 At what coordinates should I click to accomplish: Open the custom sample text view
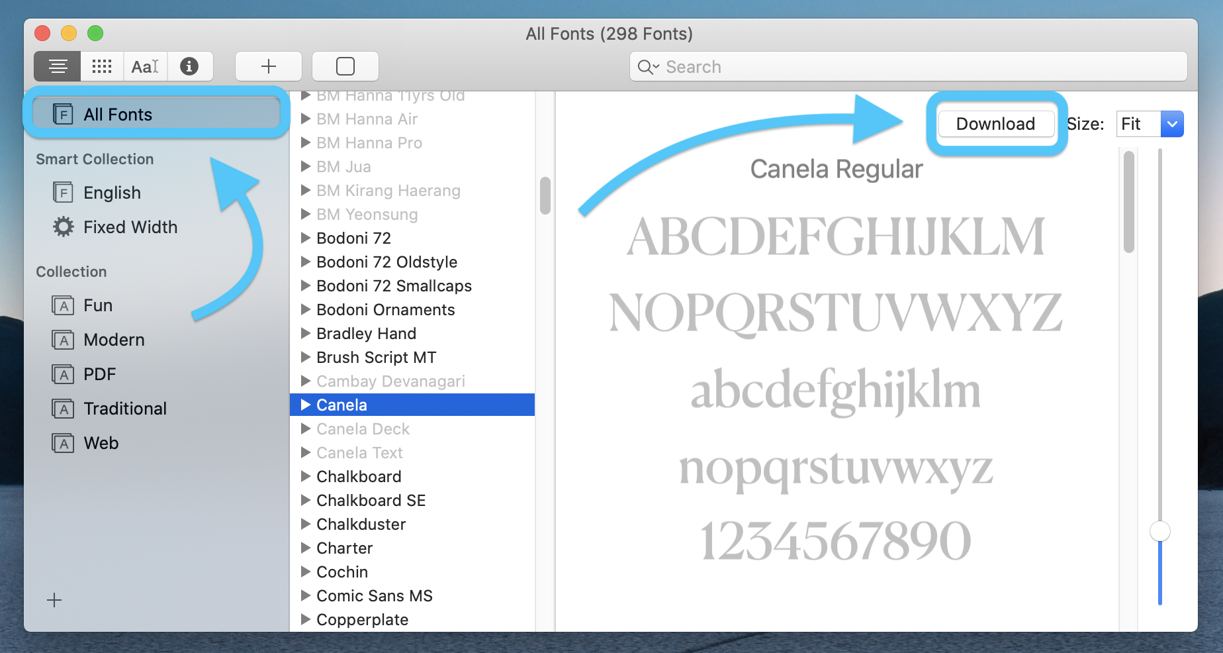click(145, 66)
